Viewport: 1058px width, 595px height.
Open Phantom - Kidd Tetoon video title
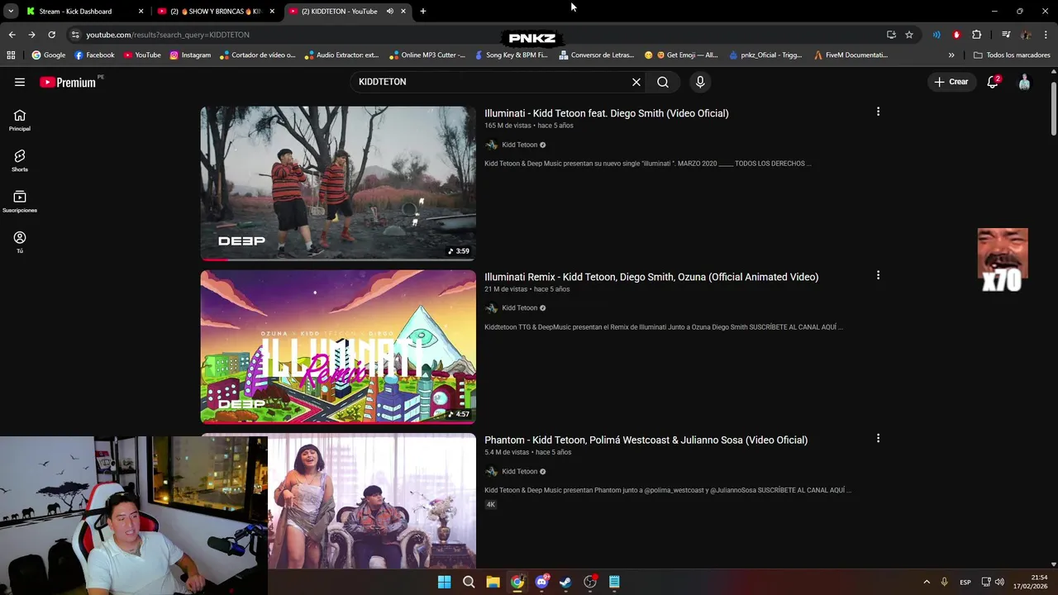click(x=646, y=440)
